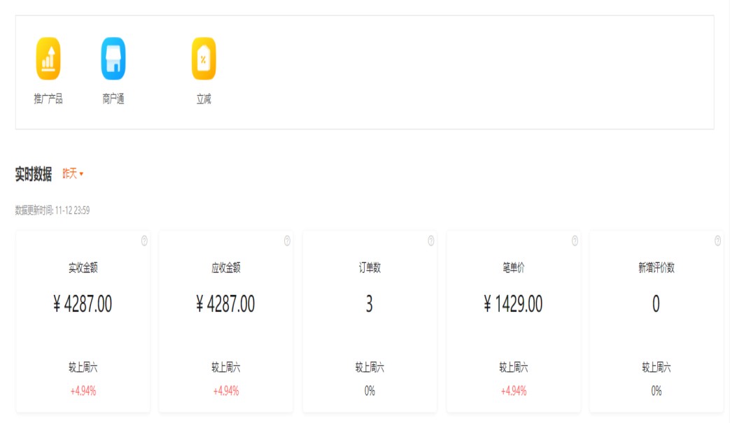Click the 订单数 value 3
This screenshot has height=423, width=730.
(x=370, y=304)
